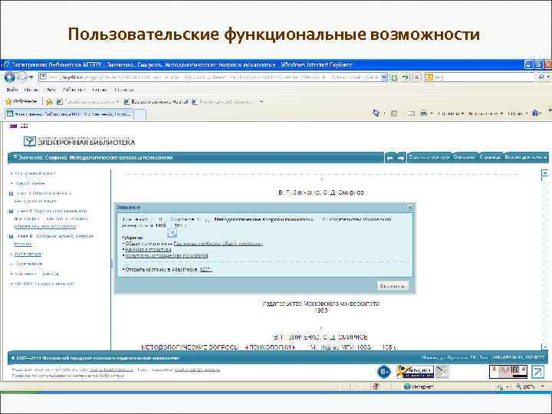Click the Содержание item in sidebar
The width and height of the screenshot is (552, 414).
pyautogui.click(x=28, y=264)
